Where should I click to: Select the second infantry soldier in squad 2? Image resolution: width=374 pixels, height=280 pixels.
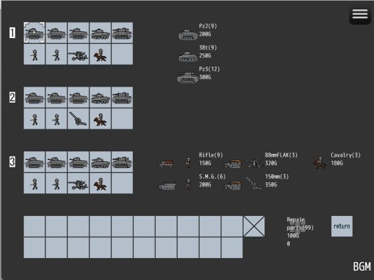[56, 119]
